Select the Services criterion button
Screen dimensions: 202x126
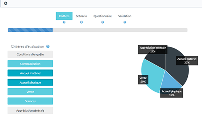pyautogui.click(x=30, y=101)
